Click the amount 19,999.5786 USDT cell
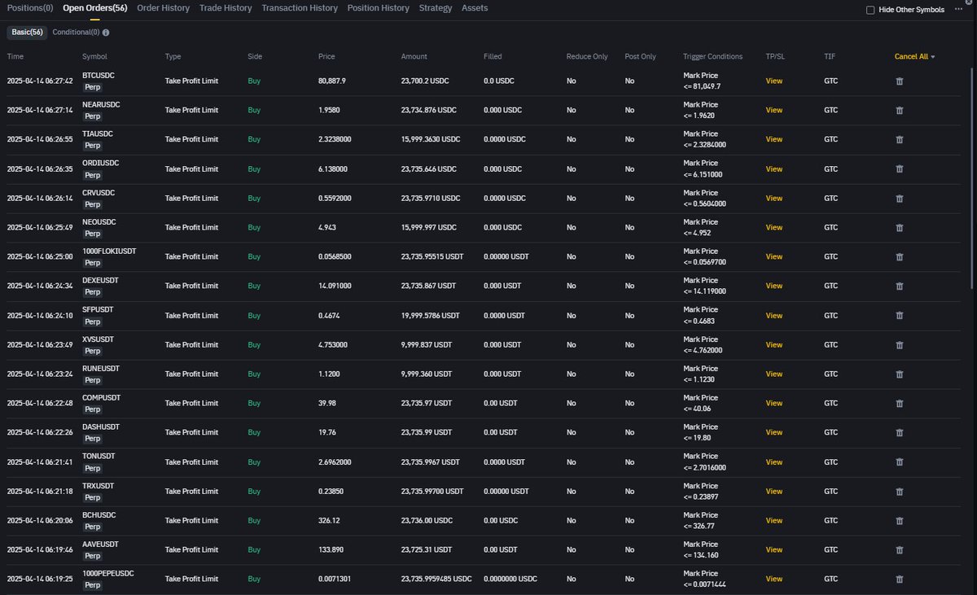977x595 pixels. coord(431,316)
